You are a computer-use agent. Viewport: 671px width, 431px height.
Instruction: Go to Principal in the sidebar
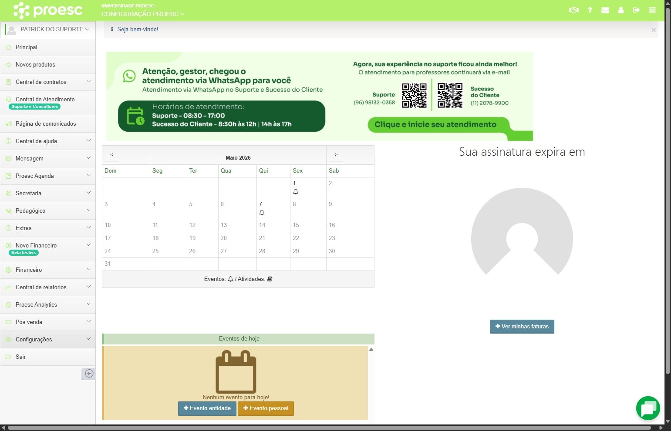point(48,47)
